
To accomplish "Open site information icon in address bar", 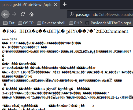I will coord(72,14).
